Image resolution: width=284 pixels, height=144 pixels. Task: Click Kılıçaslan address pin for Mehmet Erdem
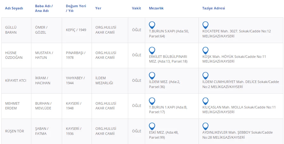click(x=205, y=101)
